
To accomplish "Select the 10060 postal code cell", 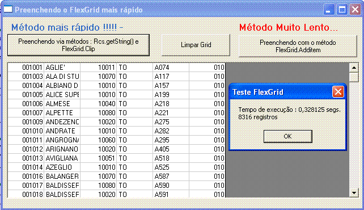I will click(x=99, y=140).
